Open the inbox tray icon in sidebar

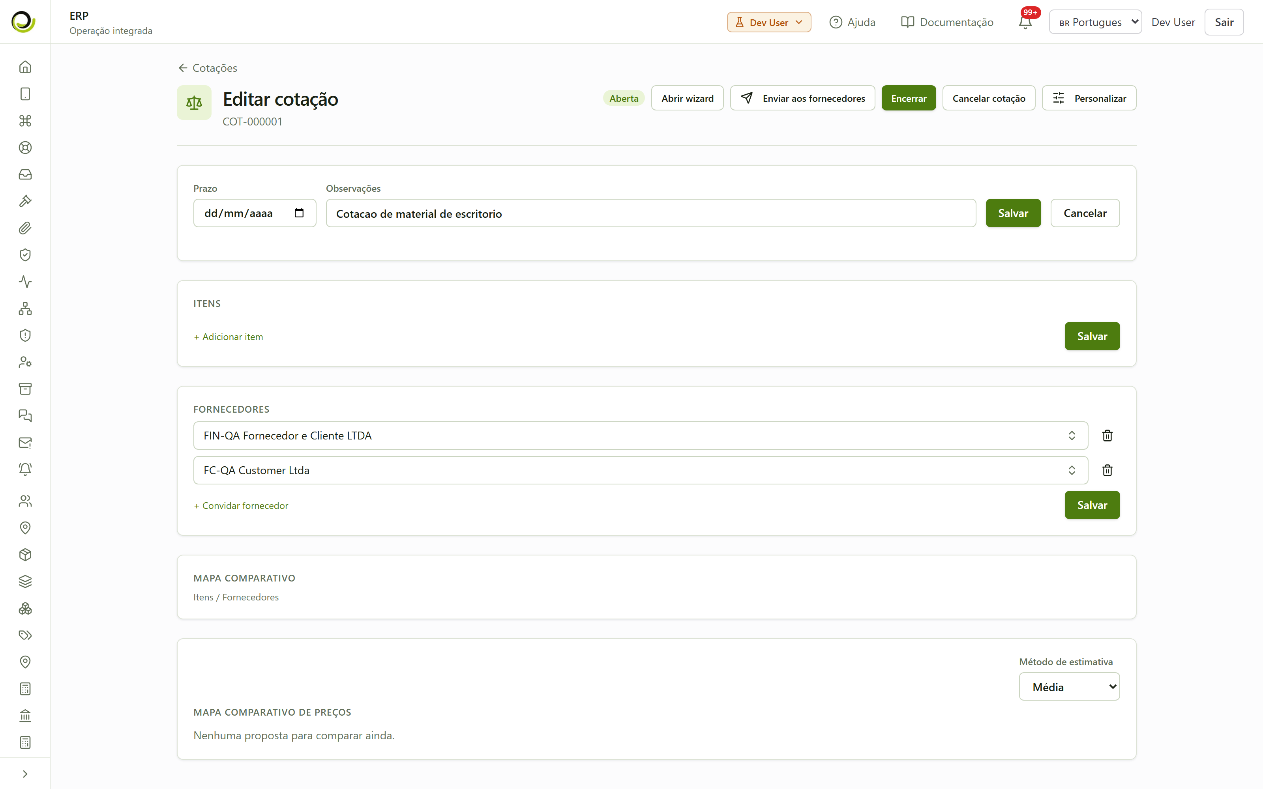[25, 174]
